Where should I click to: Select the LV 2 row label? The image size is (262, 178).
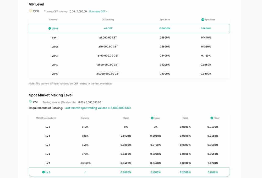48,154
